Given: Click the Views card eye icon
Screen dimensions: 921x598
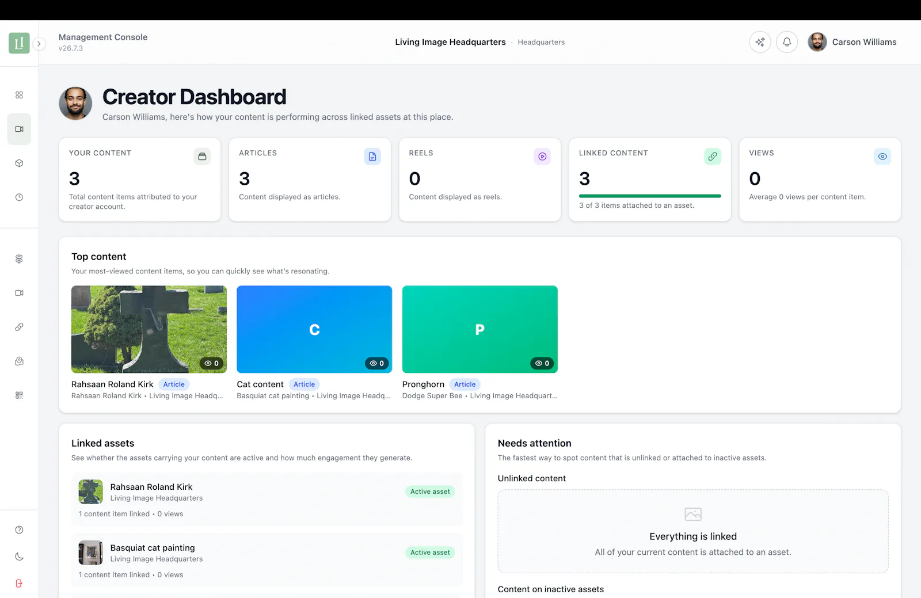Looking at the screenshot, I should point(882,157).
